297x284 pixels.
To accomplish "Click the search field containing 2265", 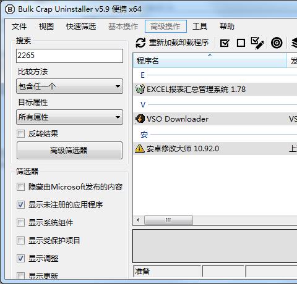I will [x=69, y=56].
